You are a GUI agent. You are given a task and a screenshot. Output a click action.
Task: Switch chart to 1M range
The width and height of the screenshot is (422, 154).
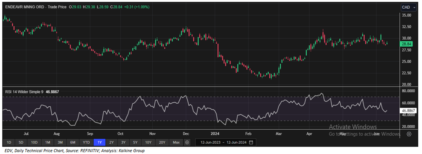(48, 142)
